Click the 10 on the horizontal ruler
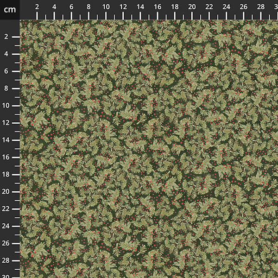The width and height of the screenshot is (278, 278). tap(106, 7)
